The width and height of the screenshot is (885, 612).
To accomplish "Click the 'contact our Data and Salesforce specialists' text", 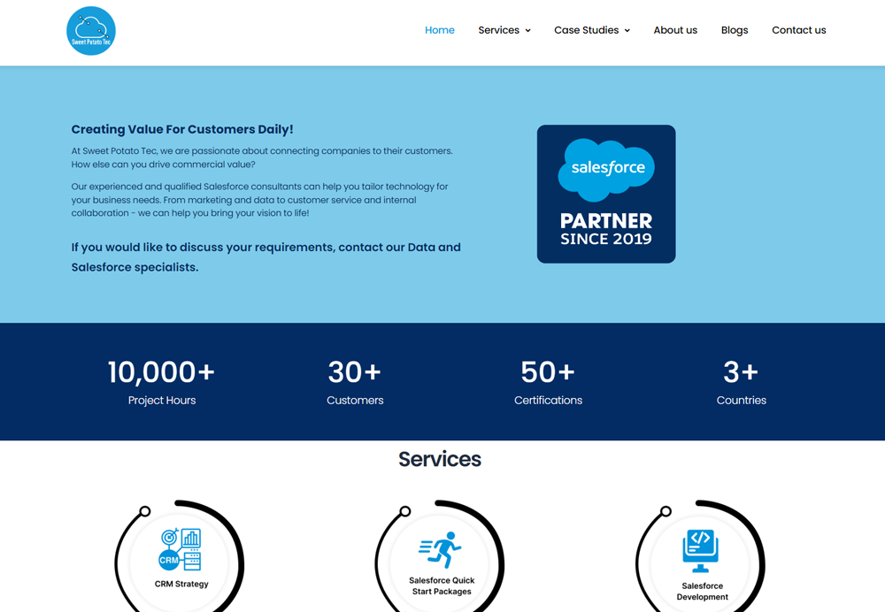I will [265, 257].
